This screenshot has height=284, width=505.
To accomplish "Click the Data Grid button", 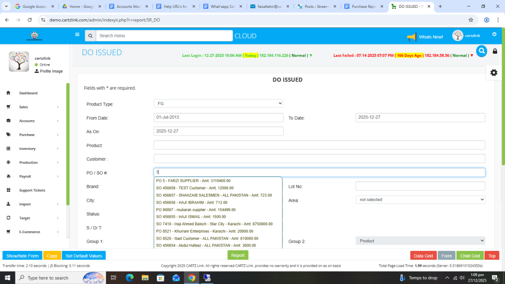I will [423, 256].
